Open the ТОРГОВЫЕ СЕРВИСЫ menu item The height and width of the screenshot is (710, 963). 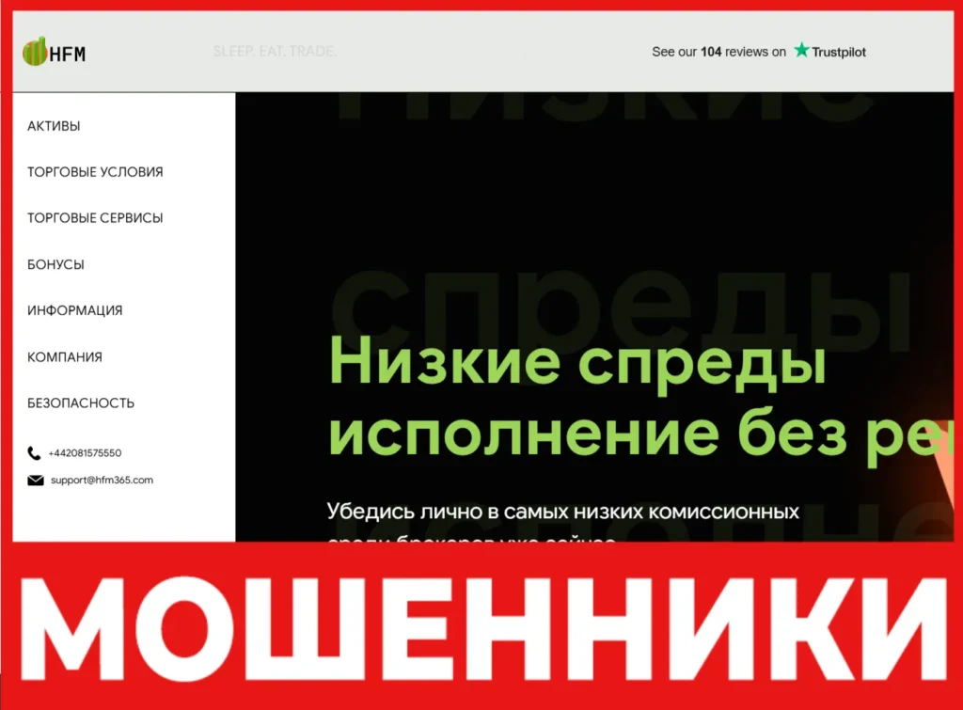pyautogui.click(x=95, y=218)
